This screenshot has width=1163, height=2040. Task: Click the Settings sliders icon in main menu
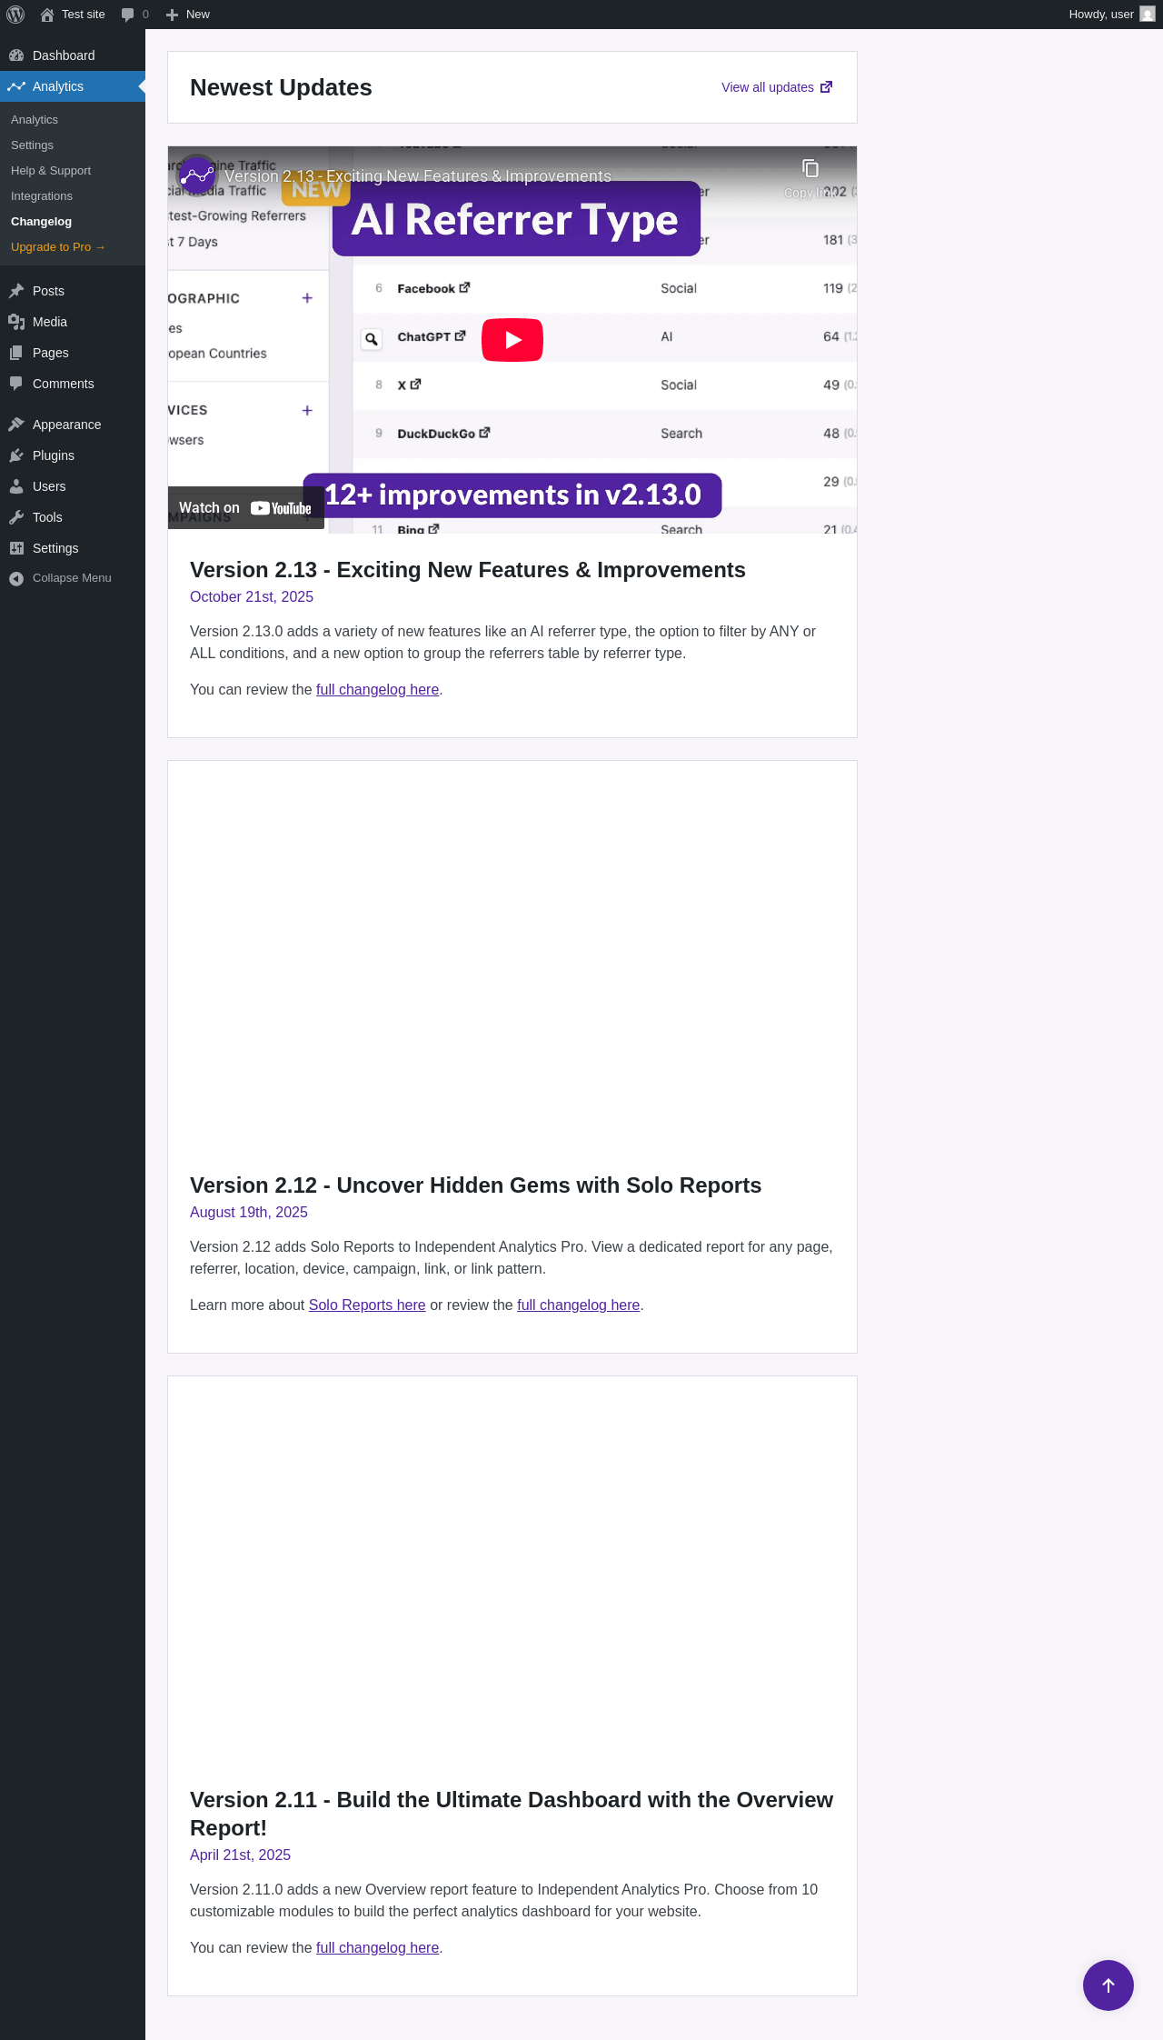coord(16,548)
